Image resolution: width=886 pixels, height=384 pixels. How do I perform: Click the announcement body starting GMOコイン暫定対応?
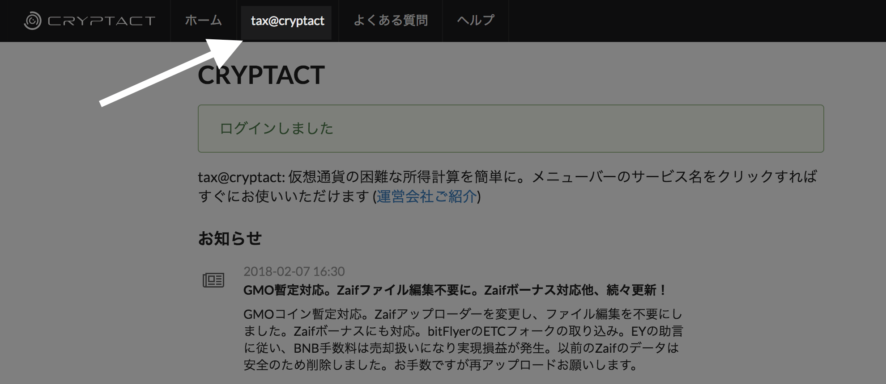pos(463,339)
